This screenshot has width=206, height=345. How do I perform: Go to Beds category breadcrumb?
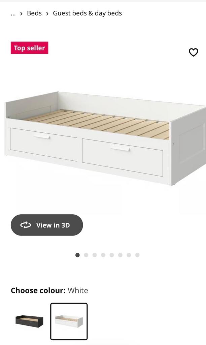(x=34, y=13)
